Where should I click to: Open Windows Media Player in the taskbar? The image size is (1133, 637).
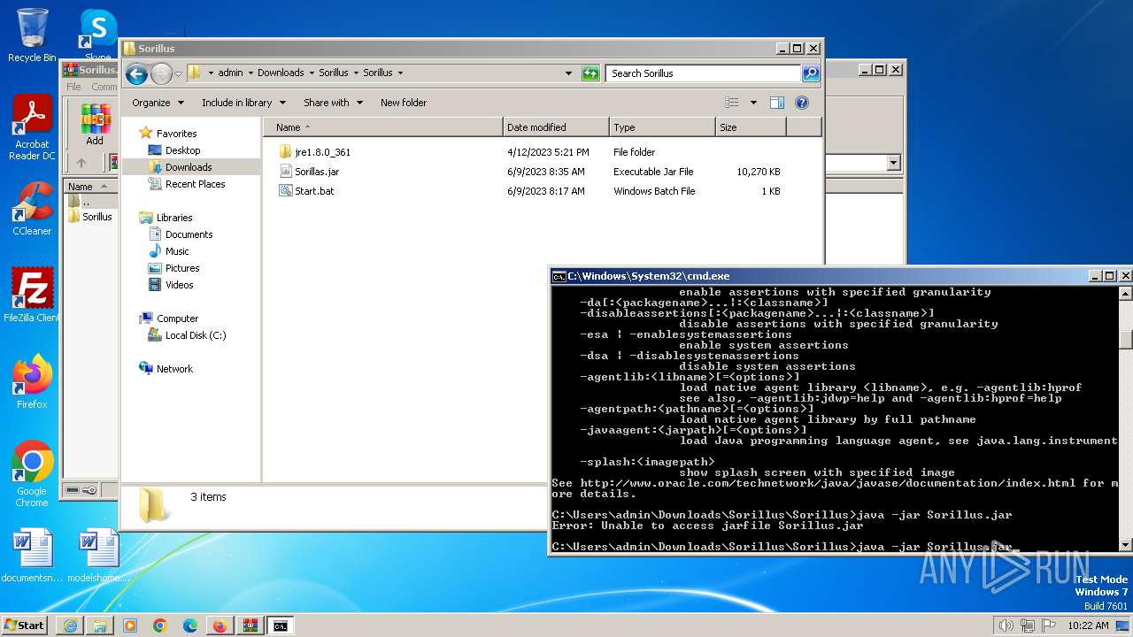(x=130, y=625)
